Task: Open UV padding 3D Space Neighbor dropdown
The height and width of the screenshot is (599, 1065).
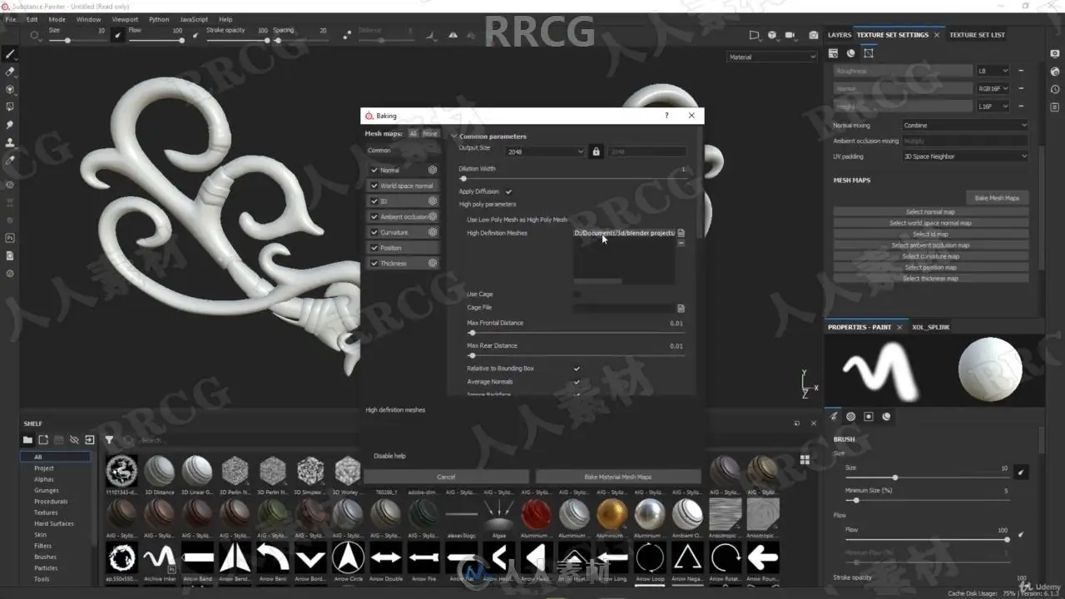Action: (x=965, y=156)
